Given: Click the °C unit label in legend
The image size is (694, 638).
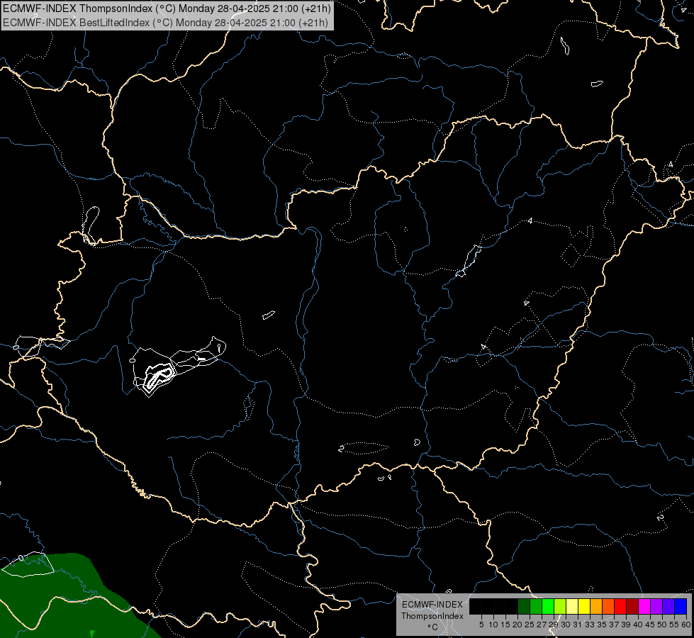Looking at the screenshot, I should pos(433,627).
